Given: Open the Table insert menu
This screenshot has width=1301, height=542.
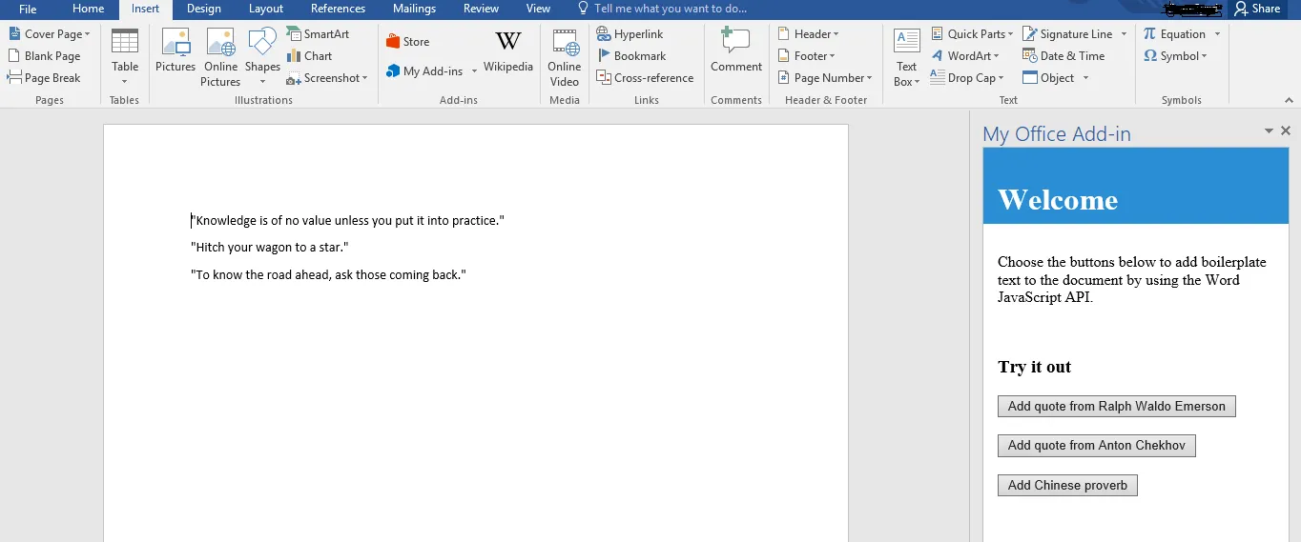Looking at the screenshot, I should (x=125, y=56).
